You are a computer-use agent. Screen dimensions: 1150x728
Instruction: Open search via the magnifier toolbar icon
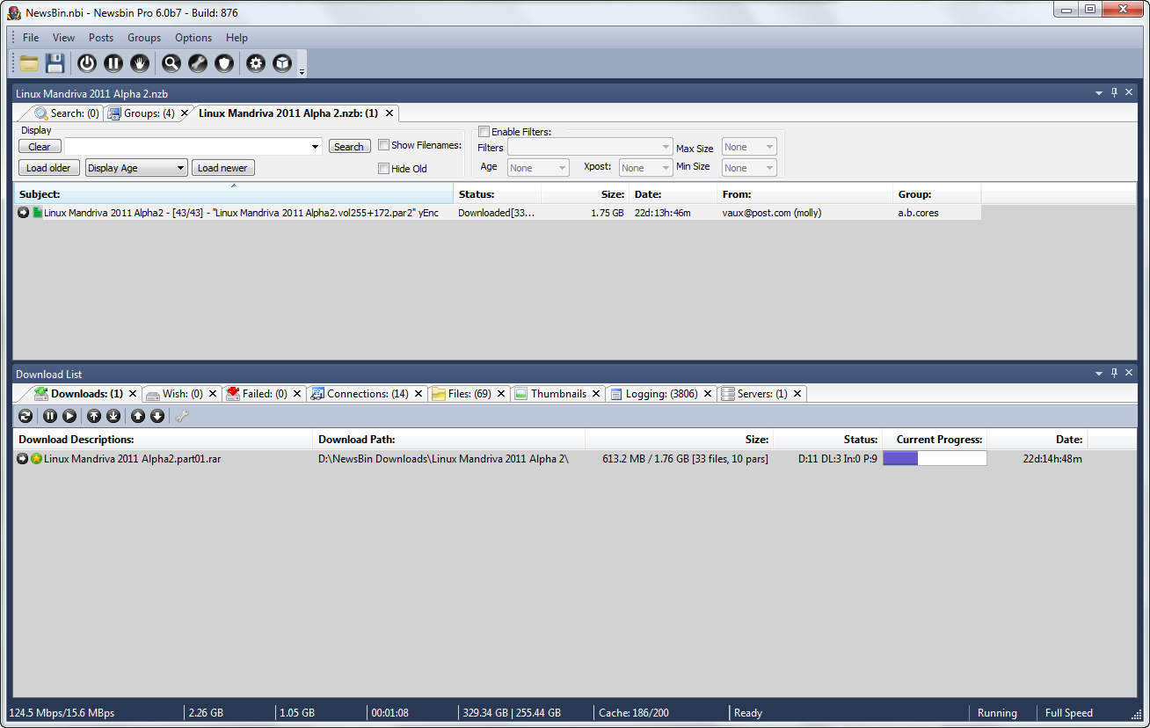(171, 63)
